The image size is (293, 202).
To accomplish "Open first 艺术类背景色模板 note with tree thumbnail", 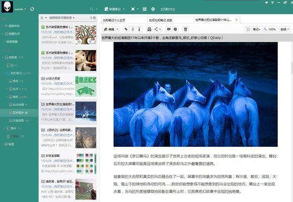I will point(68,35).
